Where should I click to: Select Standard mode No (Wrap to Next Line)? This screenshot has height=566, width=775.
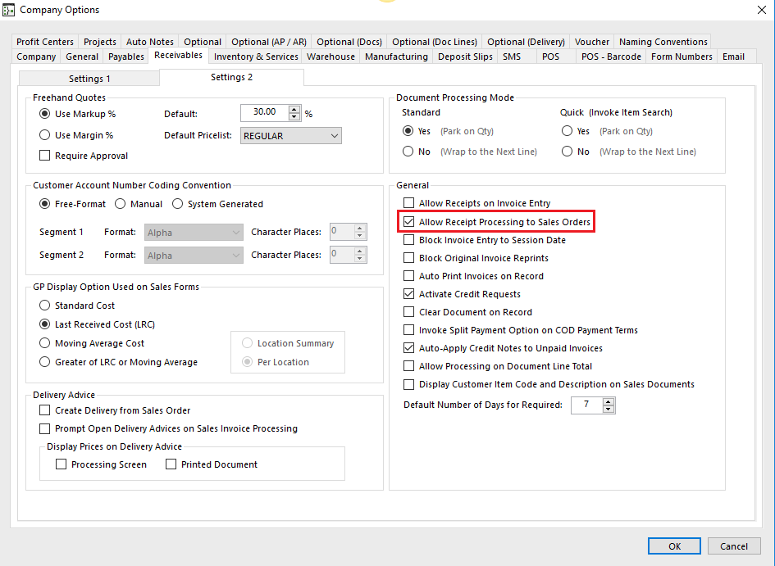pos(408,152)
